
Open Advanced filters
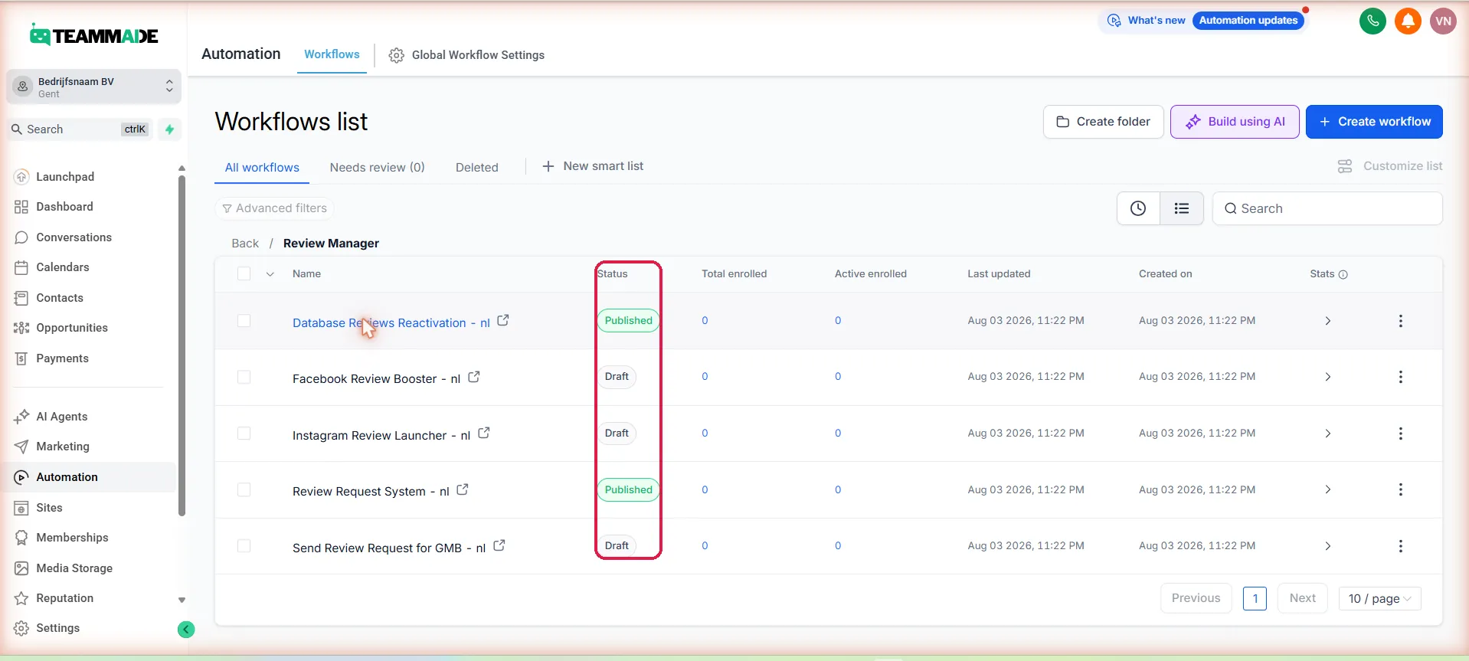coord(274,208)
